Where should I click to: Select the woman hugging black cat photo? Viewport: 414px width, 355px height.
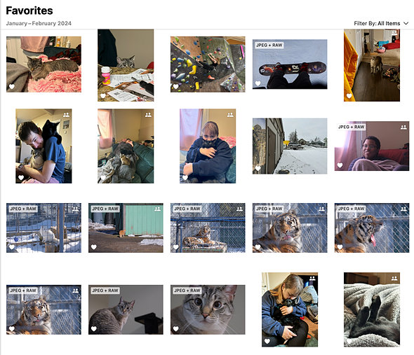(290, 309)
